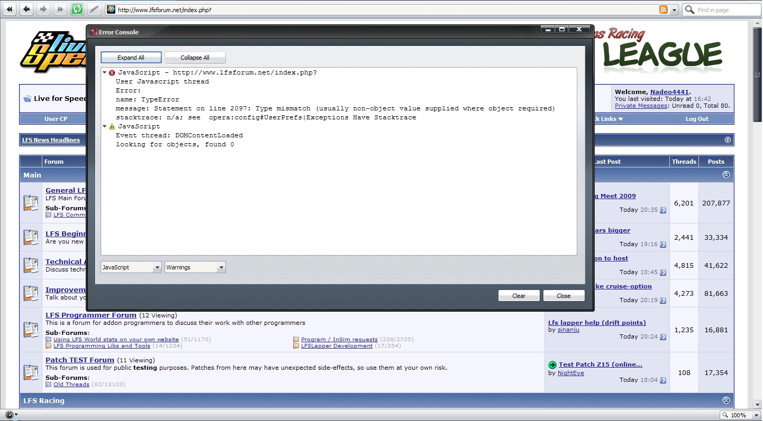Click the Forward arrow navigation button
The height and width of the screenshot is (421, 763).
[x=43, y=9]
